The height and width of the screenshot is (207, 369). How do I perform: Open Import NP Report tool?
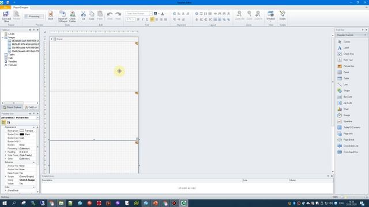coord(63,17)
